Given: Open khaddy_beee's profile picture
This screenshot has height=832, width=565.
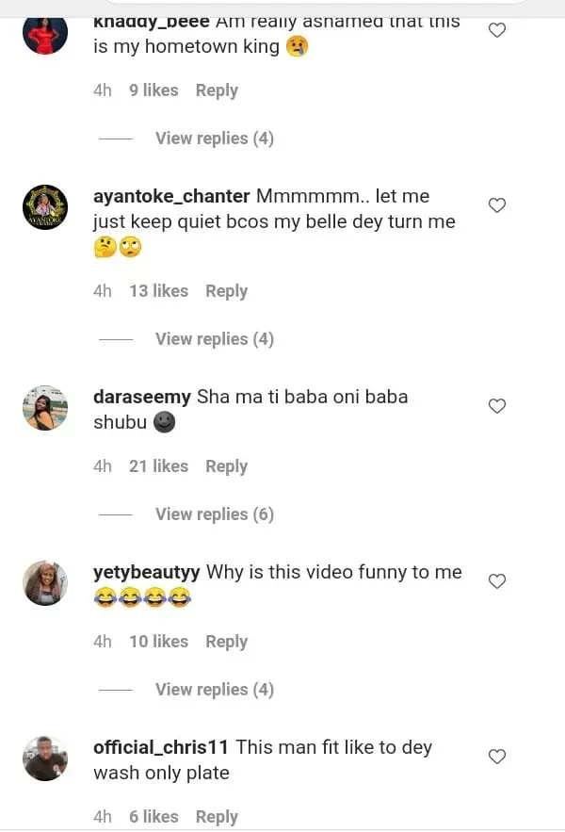Looking at the screenshot, I should tap(45, 34).
